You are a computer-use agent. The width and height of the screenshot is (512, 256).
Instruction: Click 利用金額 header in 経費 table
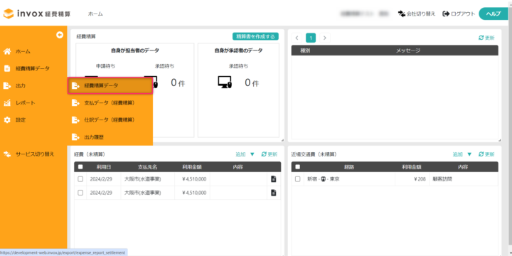click(x=192, y=167)
